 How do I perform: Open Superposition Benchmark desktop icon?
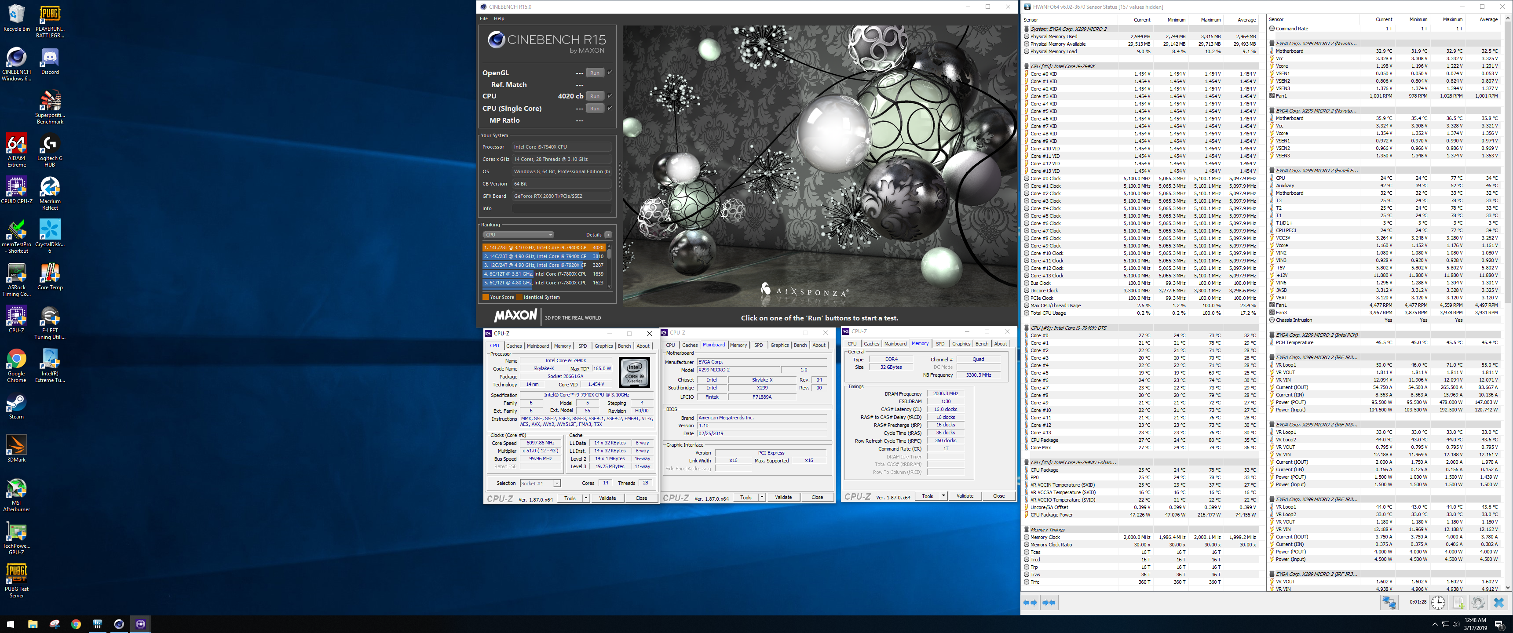[50, 107]
